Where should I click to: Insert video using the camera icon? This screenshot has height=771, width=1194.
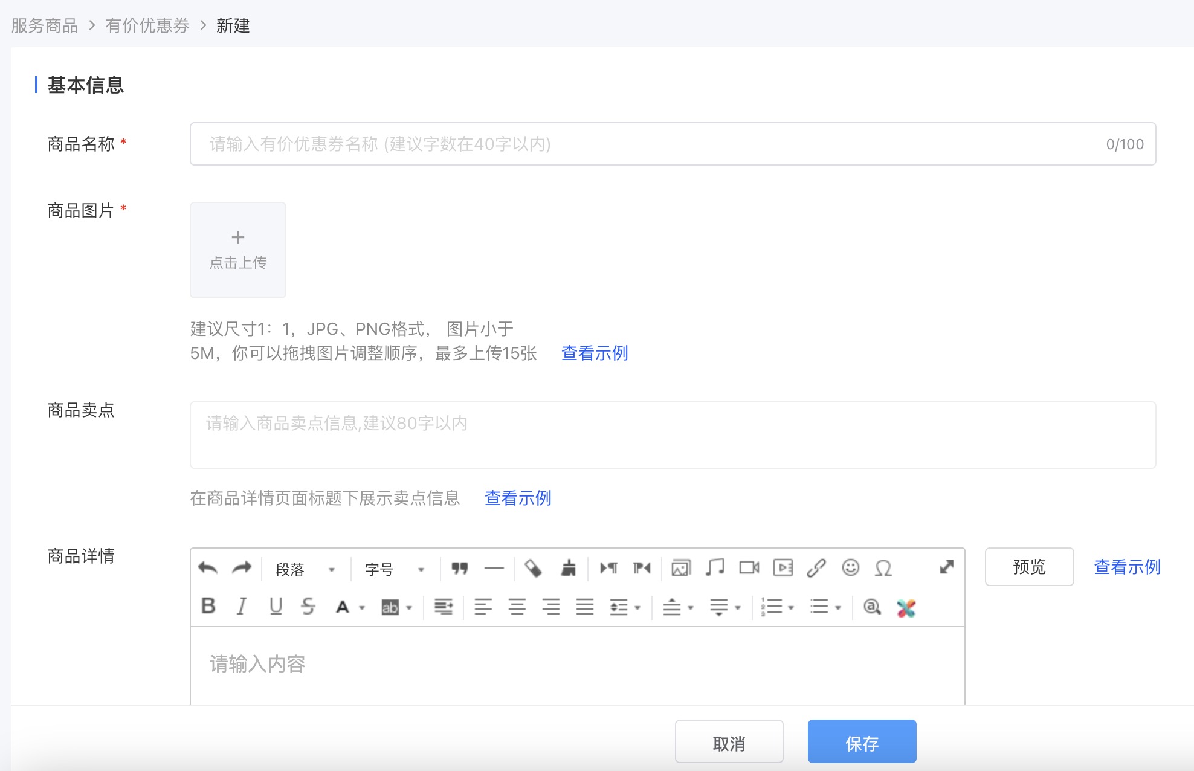click(x=749, y=568)
